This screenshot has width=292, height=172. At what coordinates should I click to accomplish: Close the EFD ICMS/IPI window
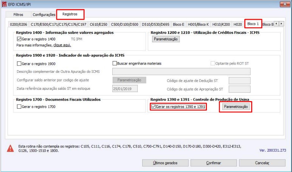coord(285,4)
